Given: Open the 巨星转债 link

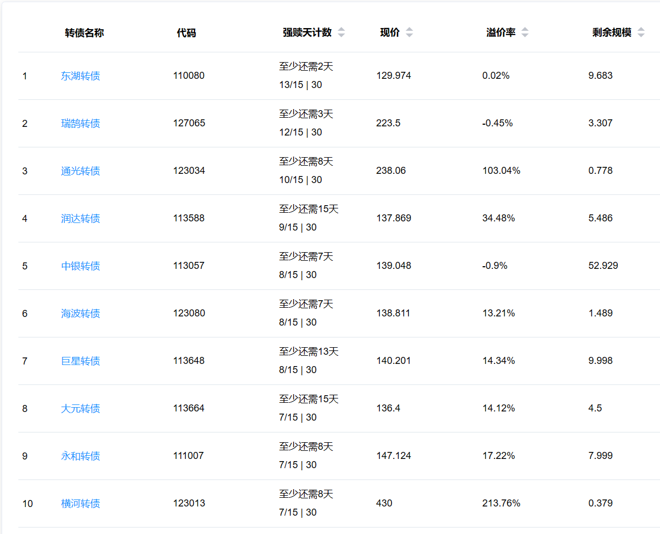Looking at the screenshot, I should click(80, 361).
